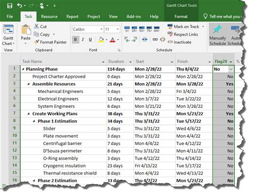Select the Cryogenic insulation task name
The height and width of the screenshot is (196, 253).
[65, 166]
